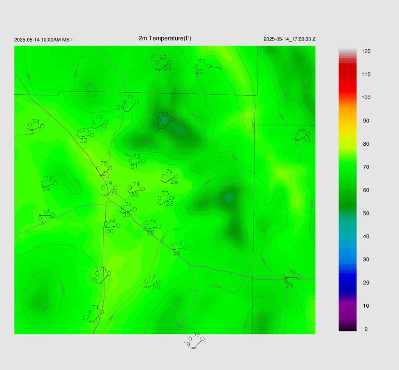The height and width of the screenshot is (370, 399).
Task: Pick the light gray top of the colorbar
Action: pyautogui.click(x=347, y=50)
